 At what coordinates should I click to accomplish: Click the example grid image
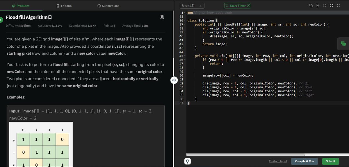click(41, 144)
